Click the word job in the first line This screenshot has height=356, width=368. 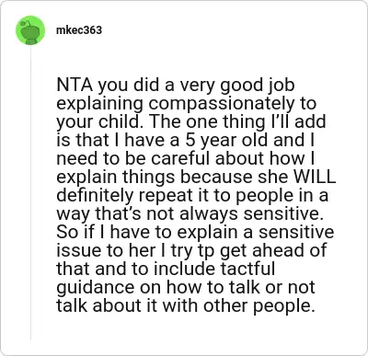pos(282,86)
